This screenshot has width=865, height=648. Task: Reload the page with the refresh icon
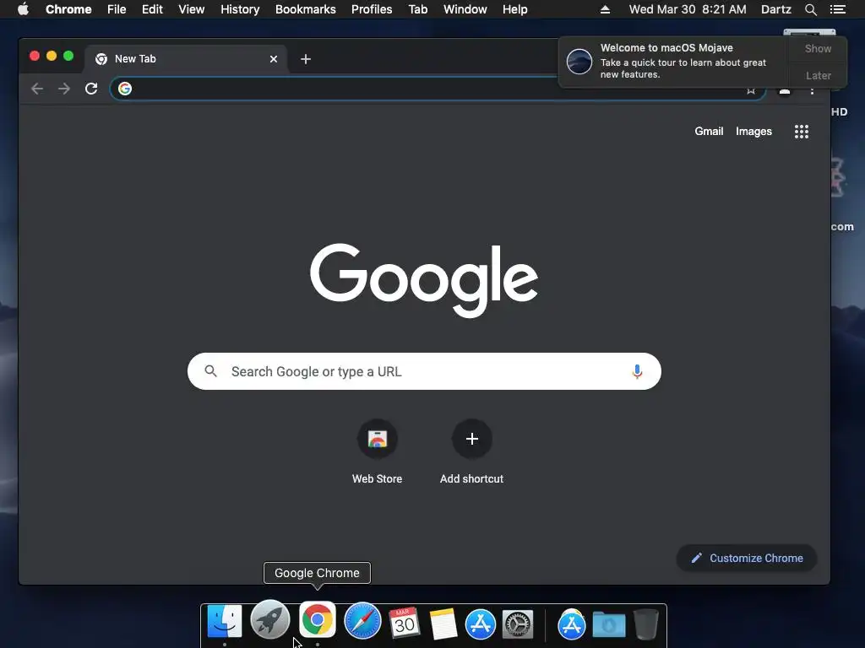(x=91, y=89)
